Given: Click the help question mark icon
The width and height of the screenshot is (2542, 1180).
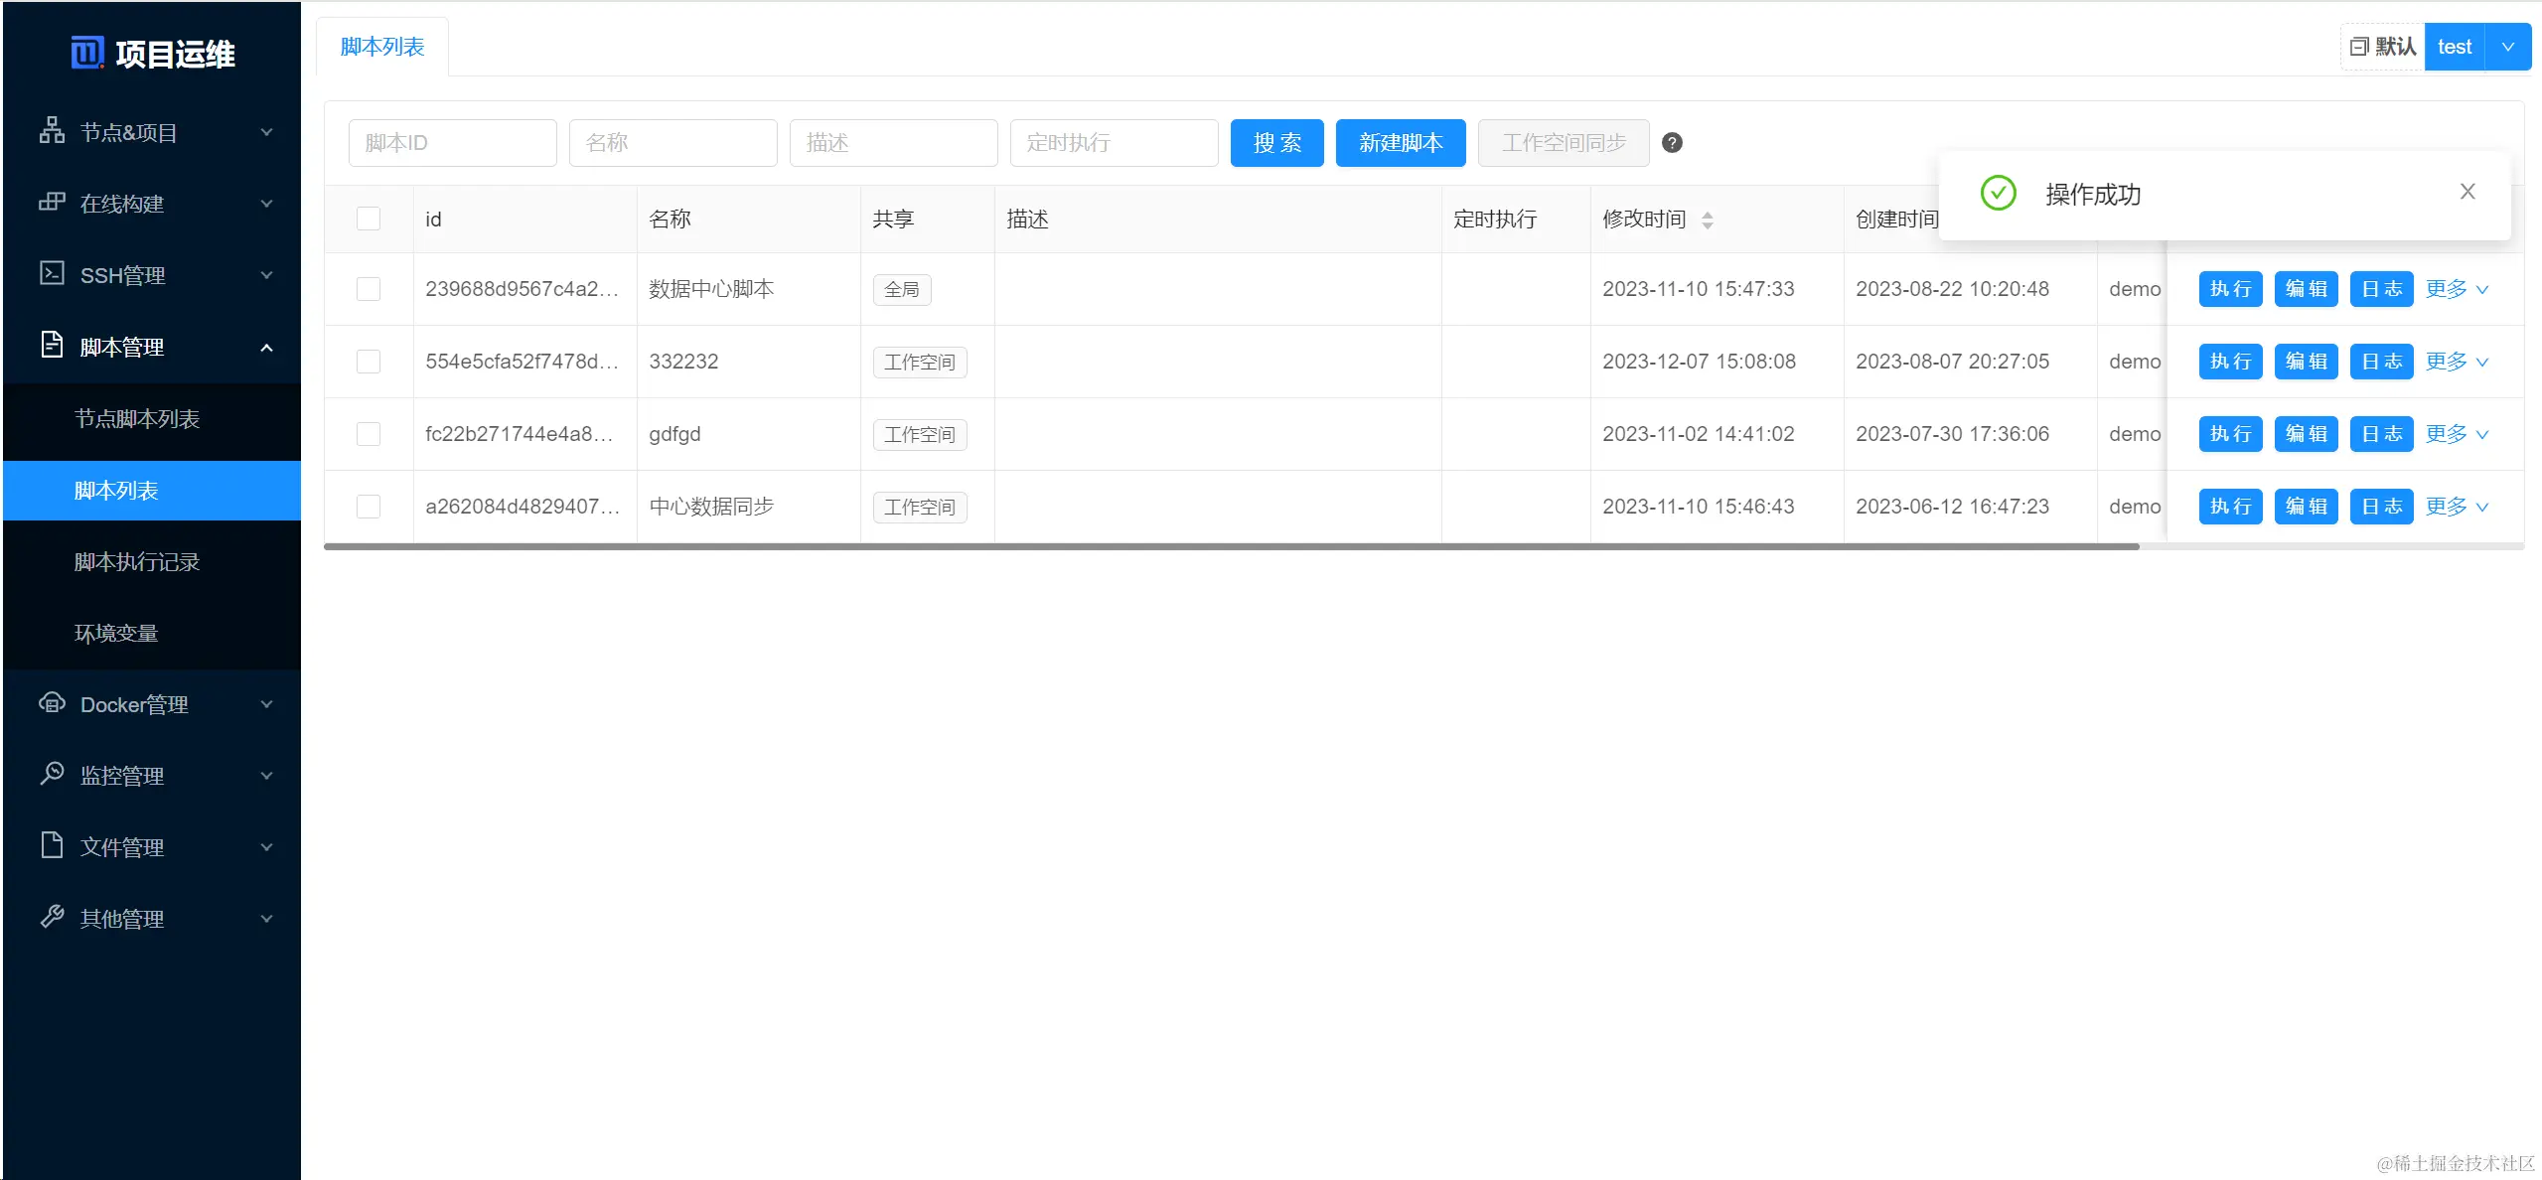Looking at the screenshot, I should coord(1673,143).
